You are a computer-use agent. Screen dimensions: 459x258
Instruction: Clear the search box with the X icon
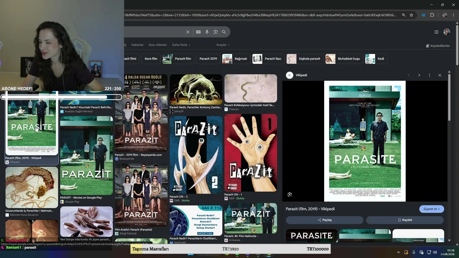pos(188,32)
